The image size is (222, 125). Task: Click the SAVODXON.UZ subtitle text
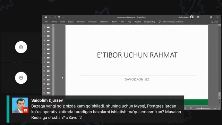(x=137, y=80)
